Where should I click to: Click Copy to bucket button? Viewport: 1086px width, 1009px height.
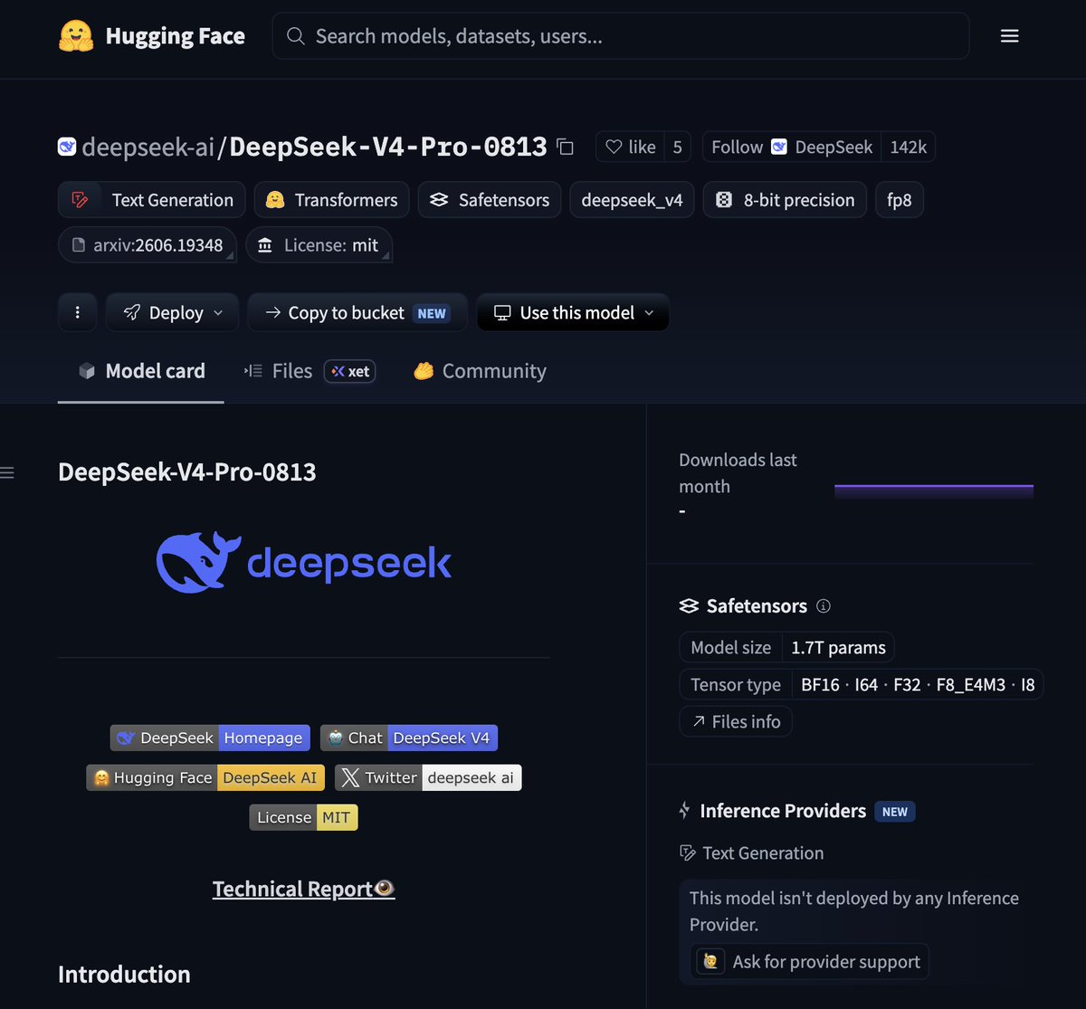coord(357,312)
